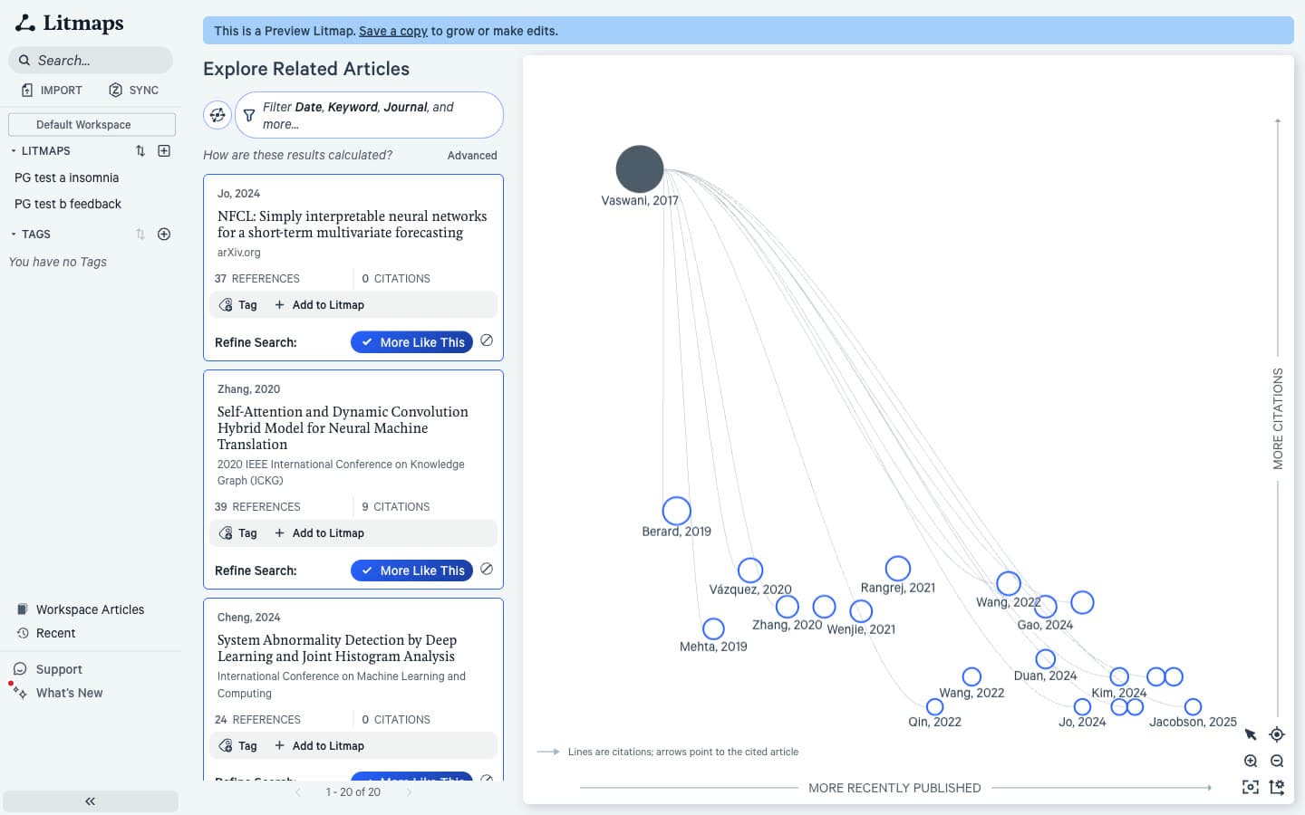1305x815 pixels.
Task: Dismiss the Jo, 2024 article
Action: [x=487, y=340]
